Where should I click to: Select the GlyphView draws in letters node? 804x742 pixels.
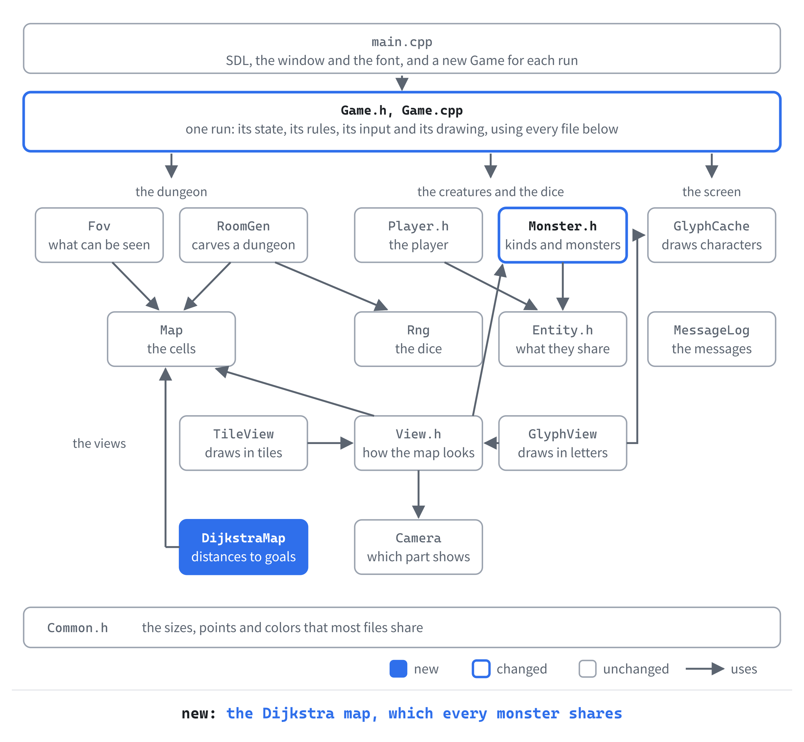(x=562, y=443)
